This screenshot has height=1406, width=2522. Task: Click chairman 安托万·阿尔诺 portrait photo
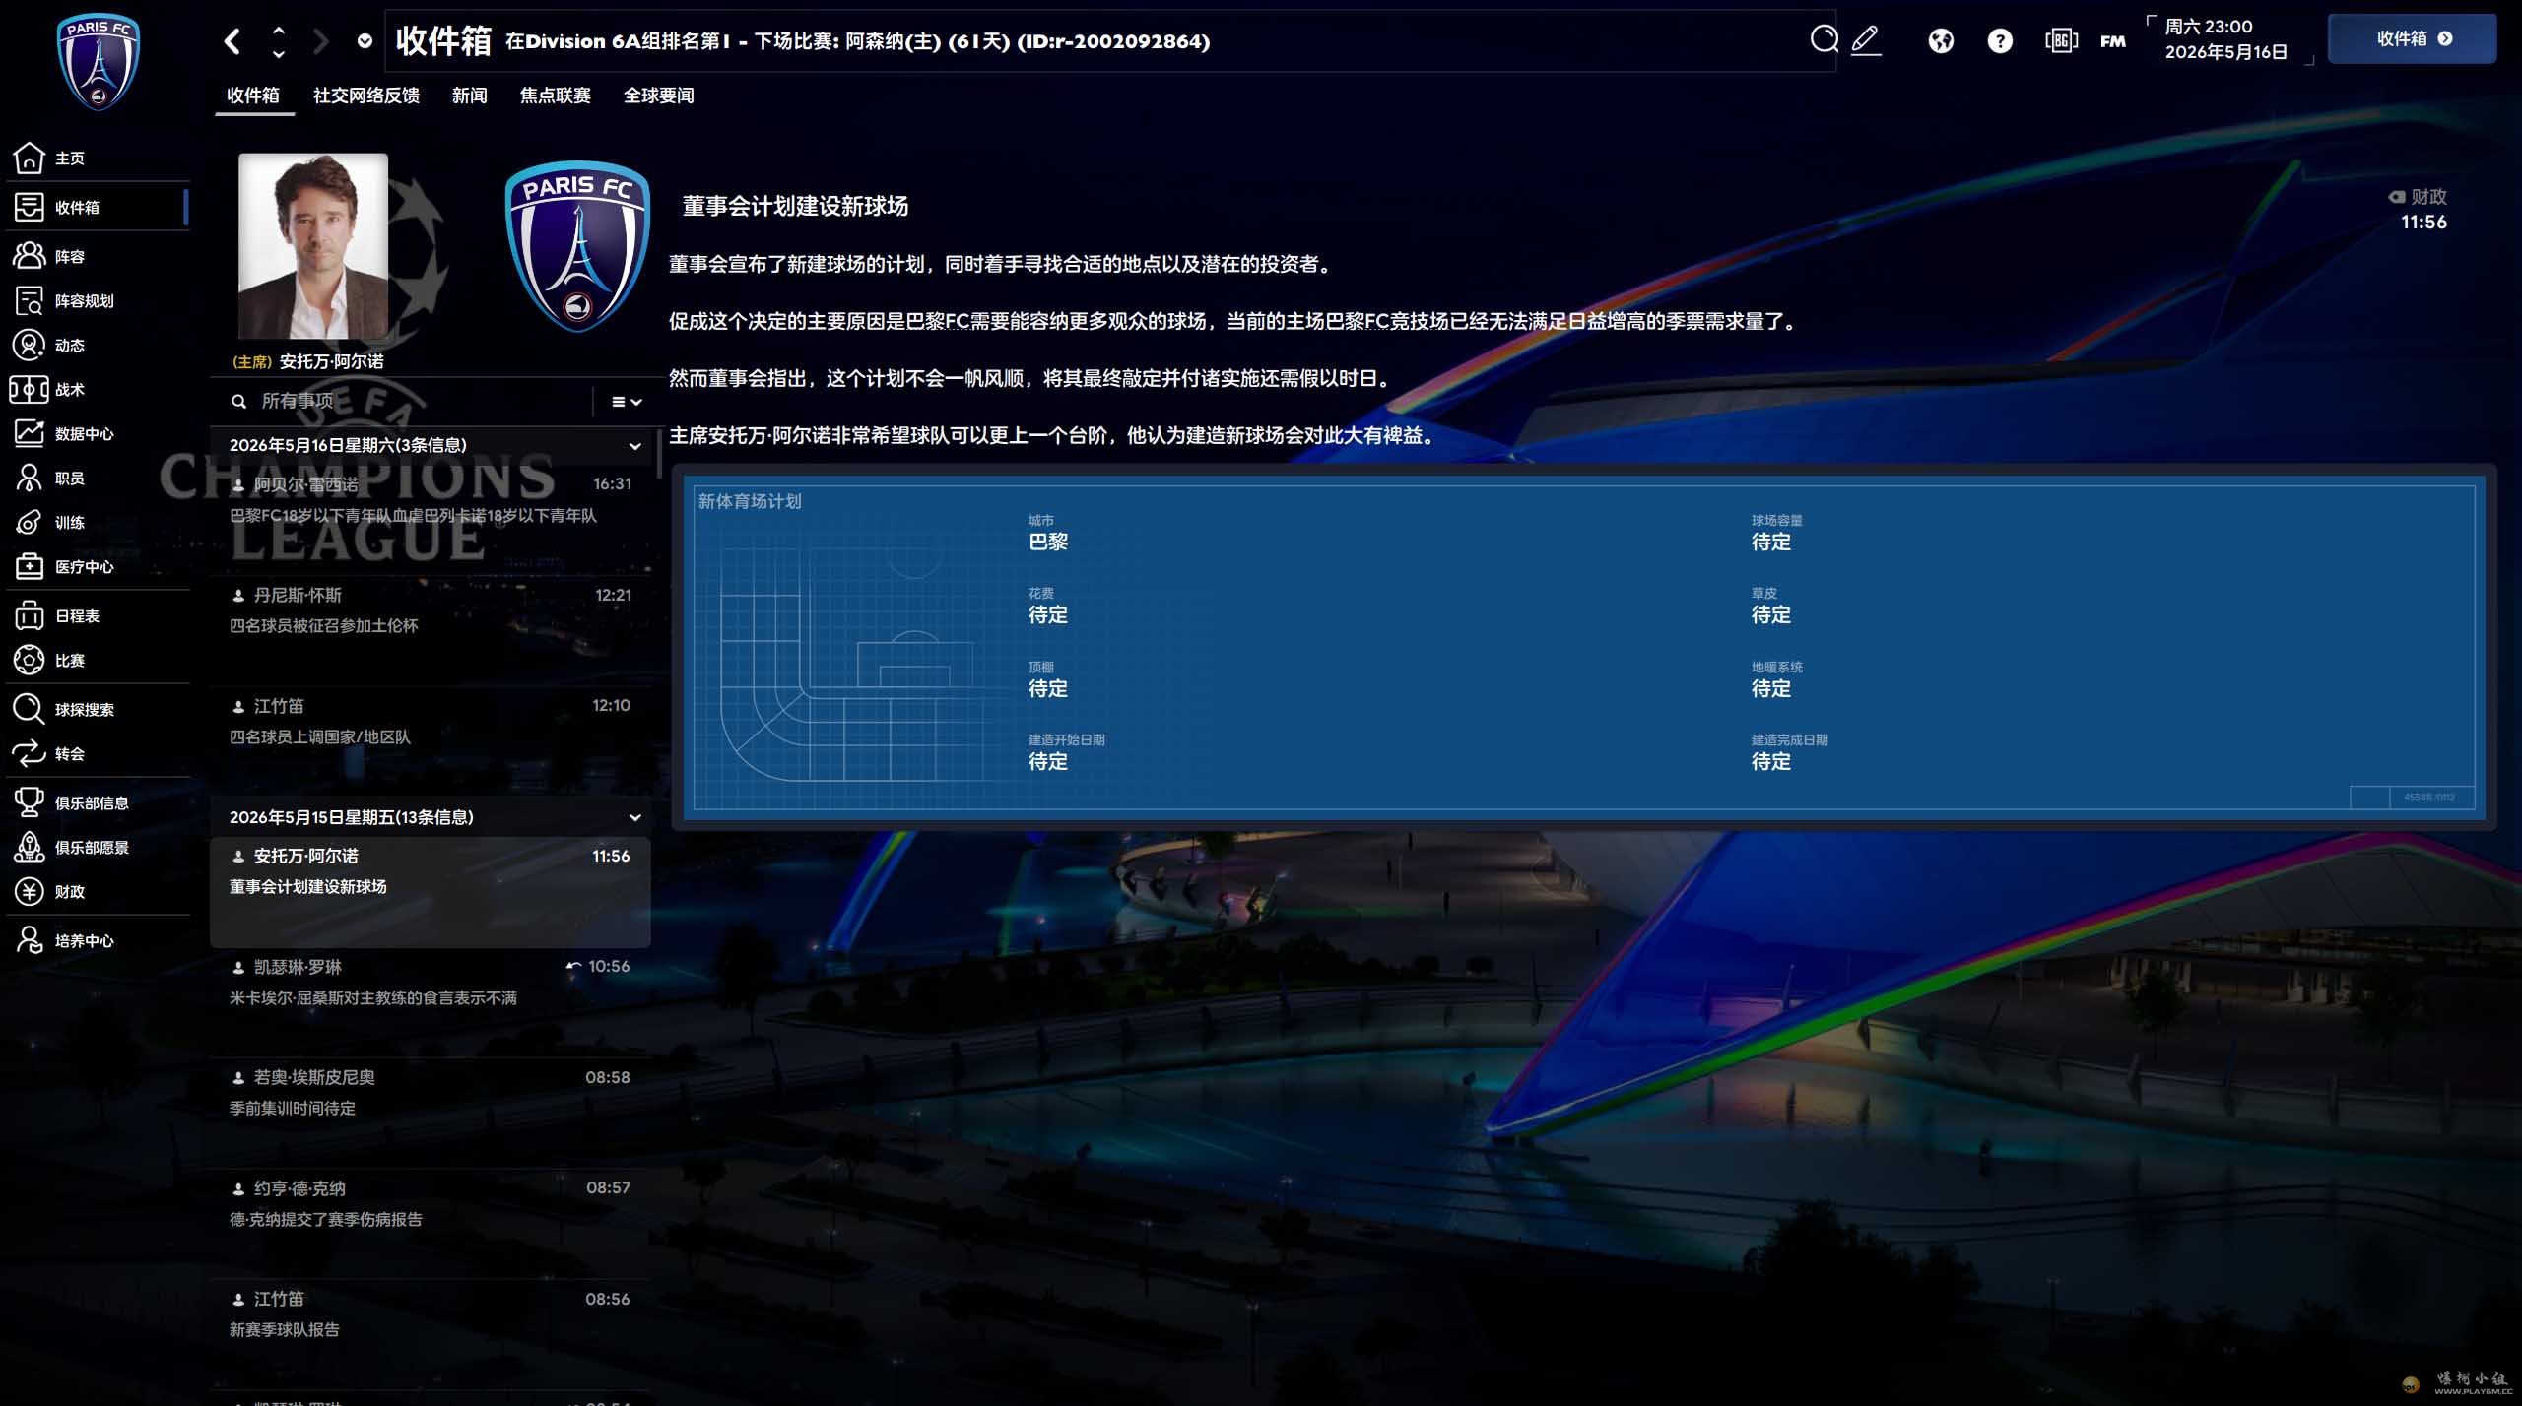click(x=313, y=246)
